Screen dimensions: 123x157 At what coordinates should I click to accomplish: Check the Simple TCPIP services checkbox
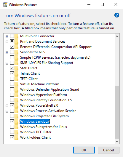pos(12,57)
